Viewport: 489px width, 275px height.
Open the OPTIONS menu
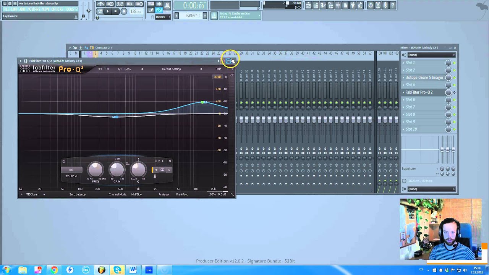(57, 9)
